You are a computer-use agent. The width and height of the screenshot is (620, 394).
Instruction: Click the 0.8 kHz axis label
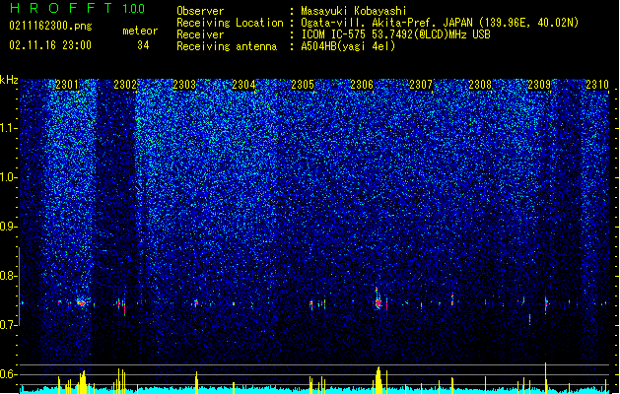9,276
